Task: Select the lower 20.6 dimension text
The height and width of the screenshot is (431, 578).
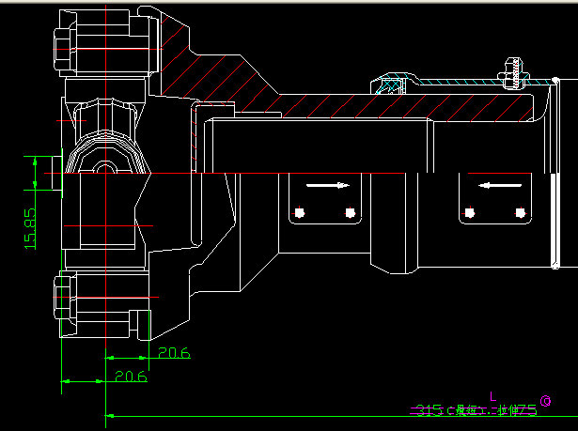Action: pos(130,377)
